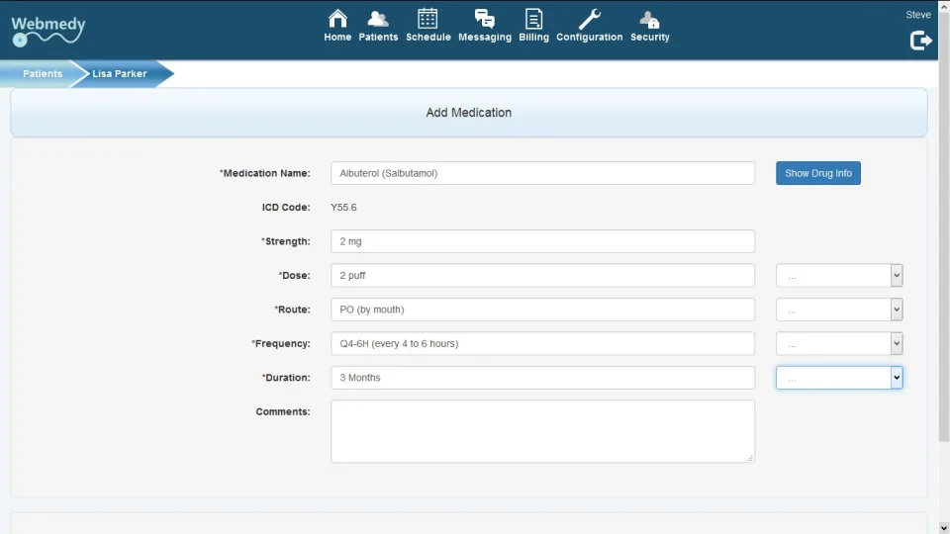The height and width of the screenshot is (534, 950).
Task: Click the Strength input field
Action: click(x=543, y=241)
